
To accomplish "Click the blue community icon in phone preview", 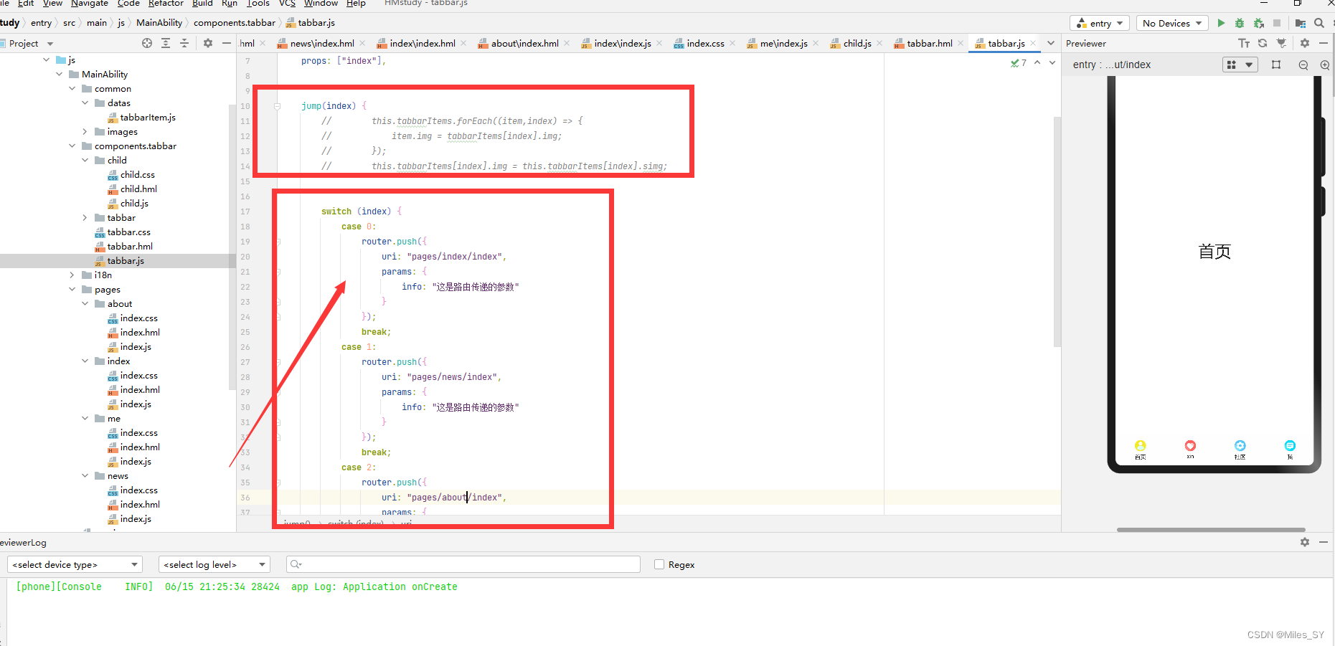I will point(1240,446).
